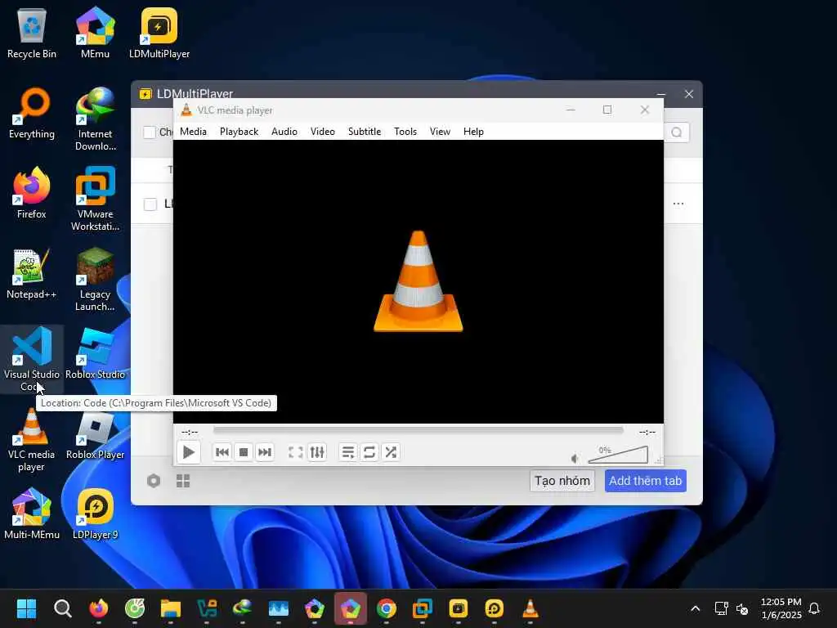837x628 pixels.
Task: Start playback with VLC play button
Action: 188,452
